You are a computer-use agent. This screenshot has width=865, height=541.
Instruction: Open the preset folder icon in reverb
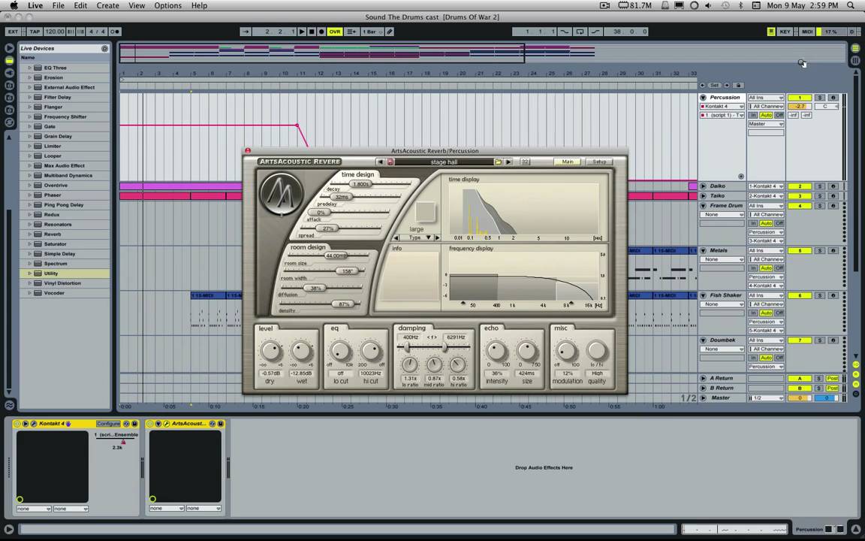point(498,162)
